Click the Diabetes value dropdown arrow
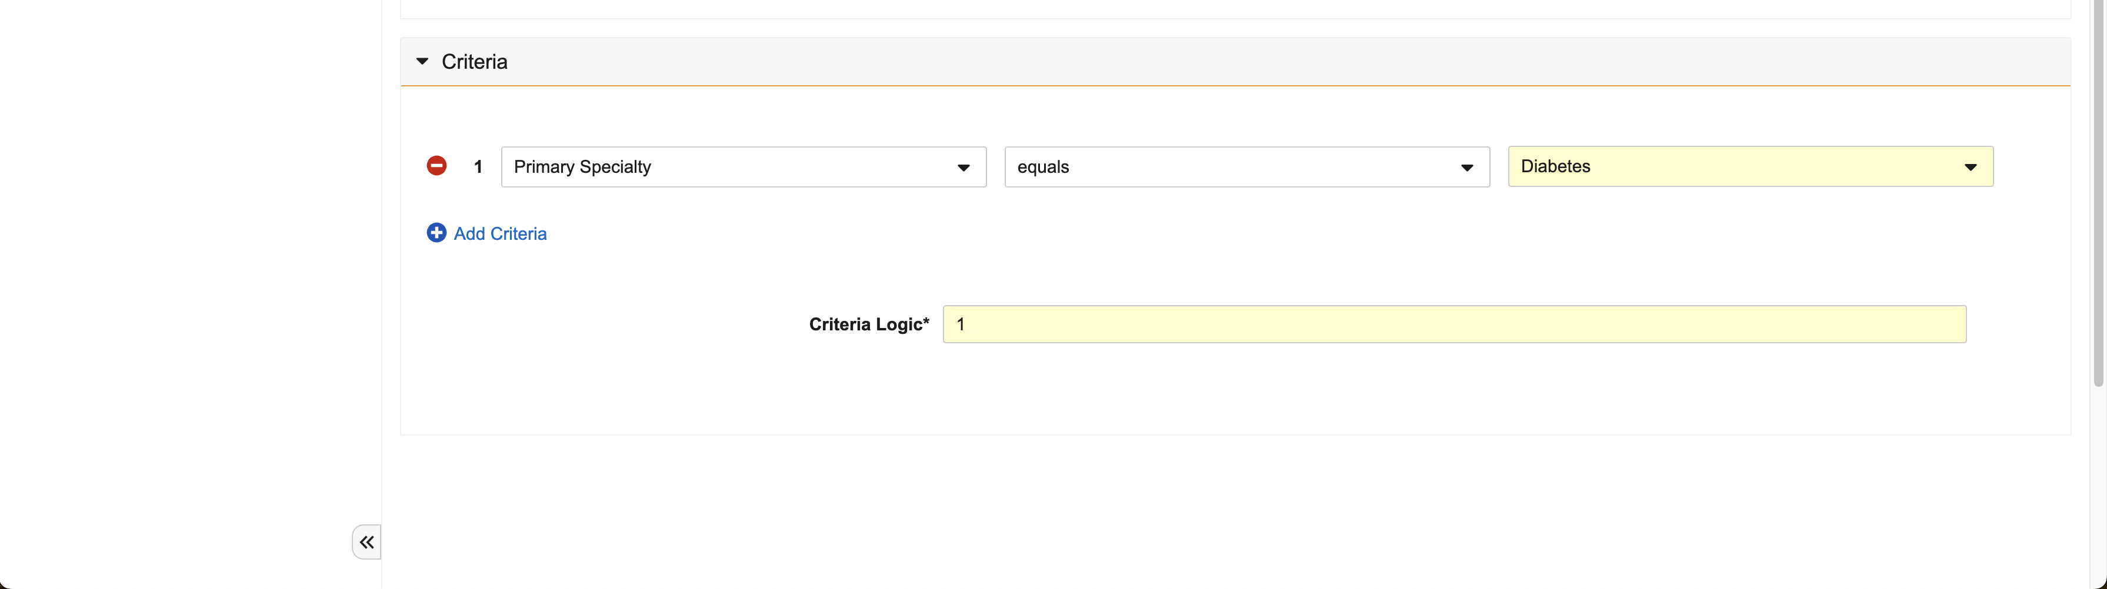Image resolution: width=2107 pixels, height=589 pixels. (x=1971, y=168)
